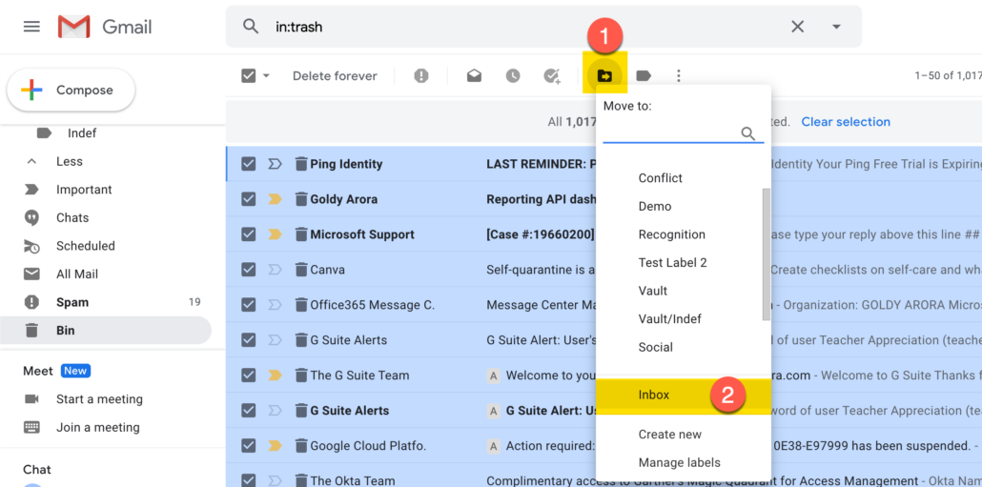Click trash icon beside The Okta Team
This screenshot has width=982, height=487.
click(301, 480)
